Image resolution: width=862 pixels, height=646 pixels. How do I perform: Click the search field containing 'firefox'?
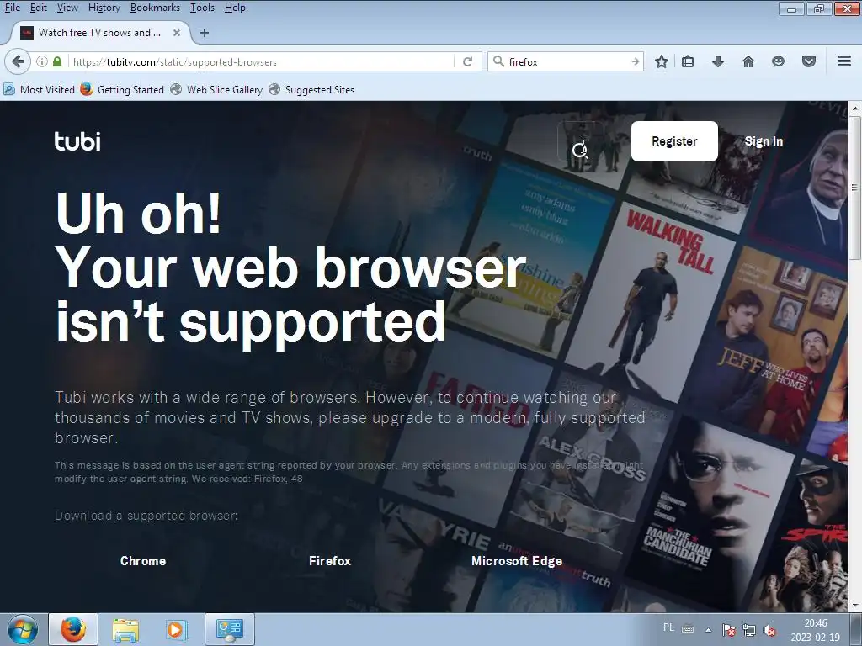point(567,61)
